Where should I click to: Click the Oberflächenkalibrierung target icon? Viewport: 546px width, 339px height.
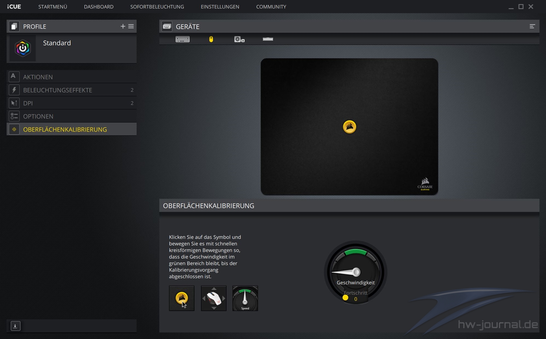pos(14,129)
